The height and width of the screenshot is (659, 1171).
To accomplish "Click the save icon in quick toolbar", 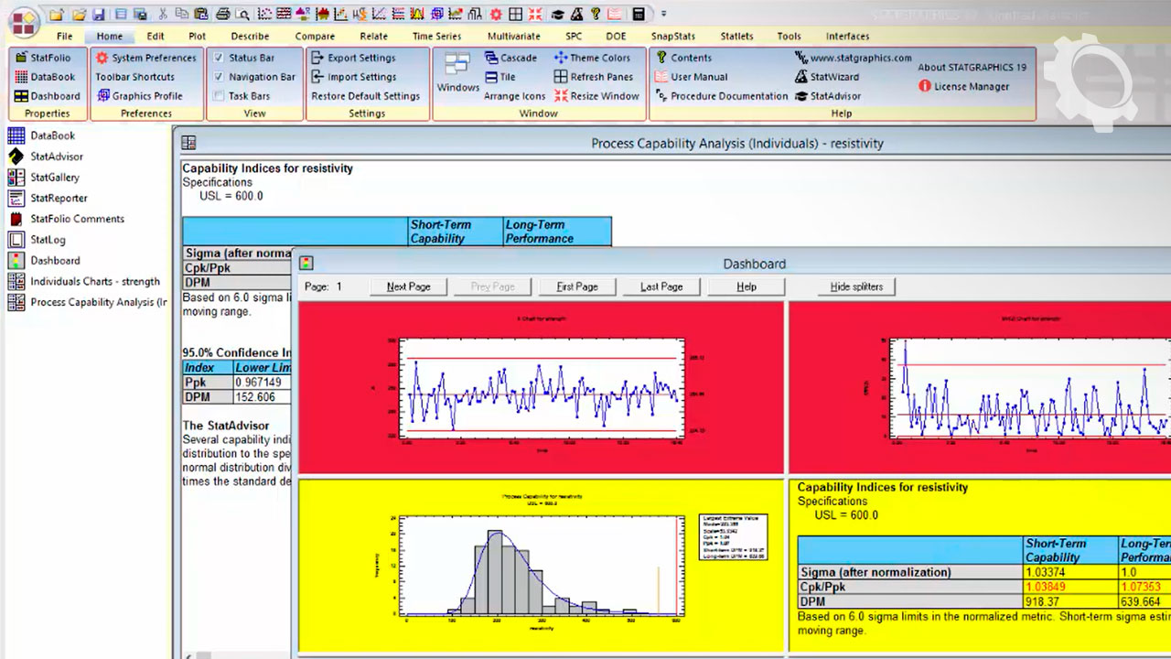I will tap(98, 14).
